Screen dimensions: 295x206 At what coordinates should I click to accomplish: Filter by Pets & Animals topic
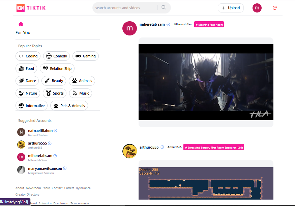pyautogui.click(x=69, y=106)
